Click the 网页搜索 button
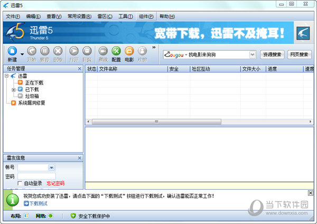Screen dimensions: 317x224 299,54
